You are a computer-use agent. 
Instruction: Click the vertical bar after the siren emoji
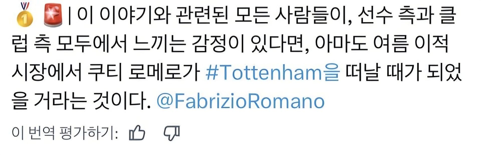click(x=70, y=16)
